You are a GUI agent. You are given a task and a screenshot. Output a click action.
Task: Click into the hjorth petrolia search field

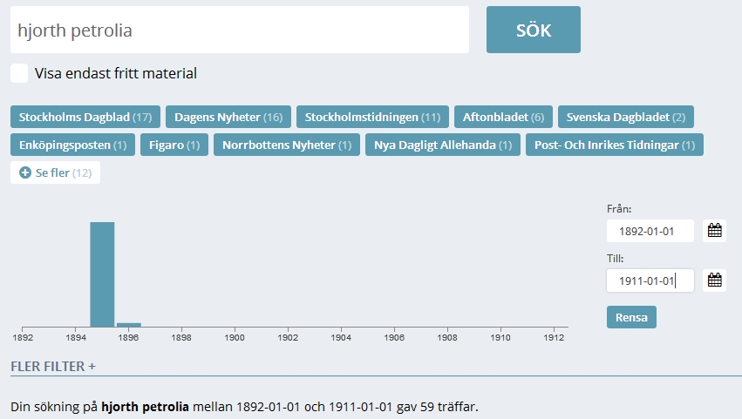click(x=239, y=30)
